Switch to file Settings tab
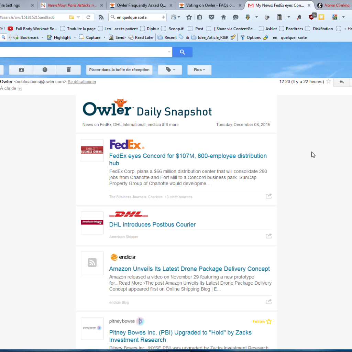 (16, 5)
